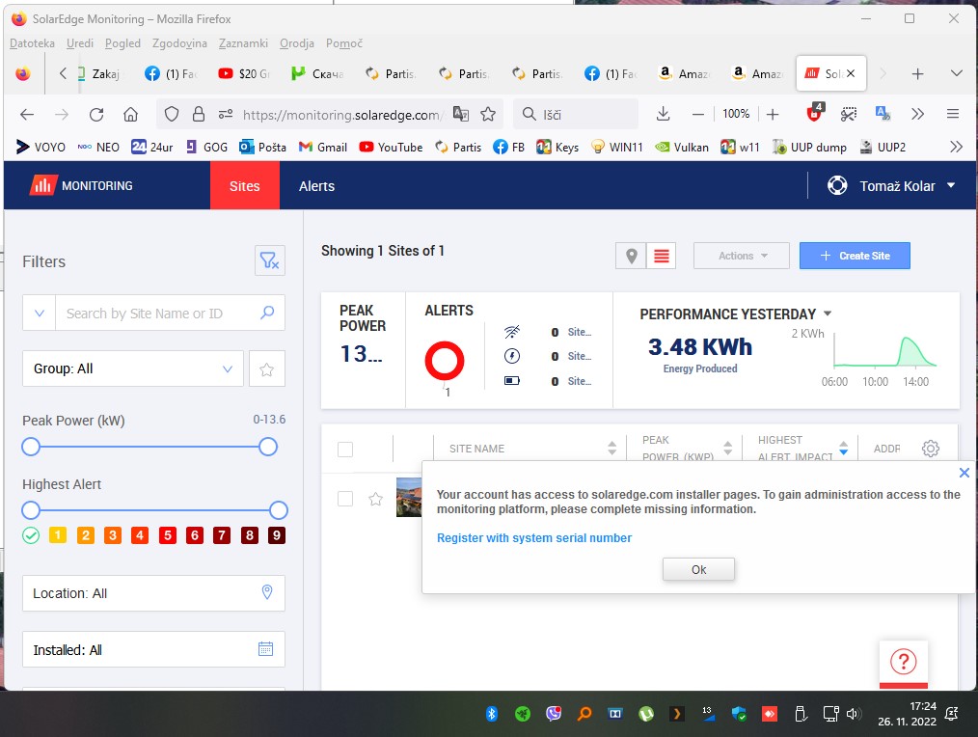Expand the search type dropdown chevron
The height and width of the screenshot is (737, 978).
coord(40,313)
